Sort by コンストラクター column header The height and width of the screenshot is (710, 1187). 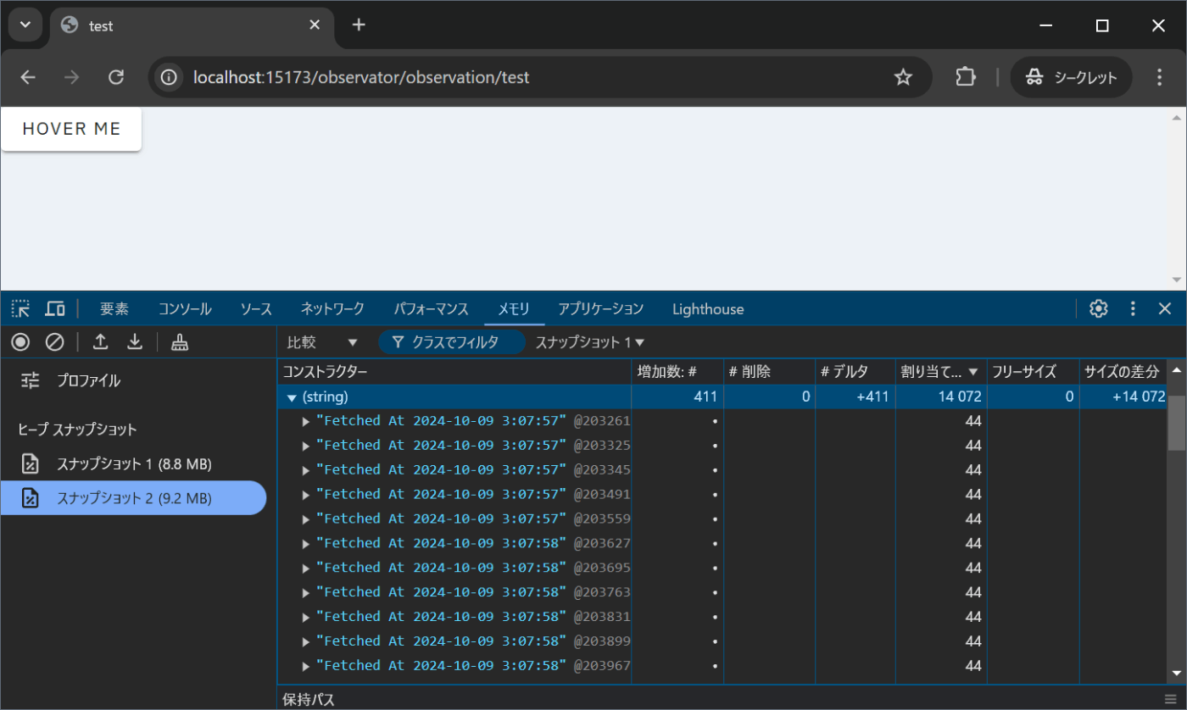tap(454, 372)
